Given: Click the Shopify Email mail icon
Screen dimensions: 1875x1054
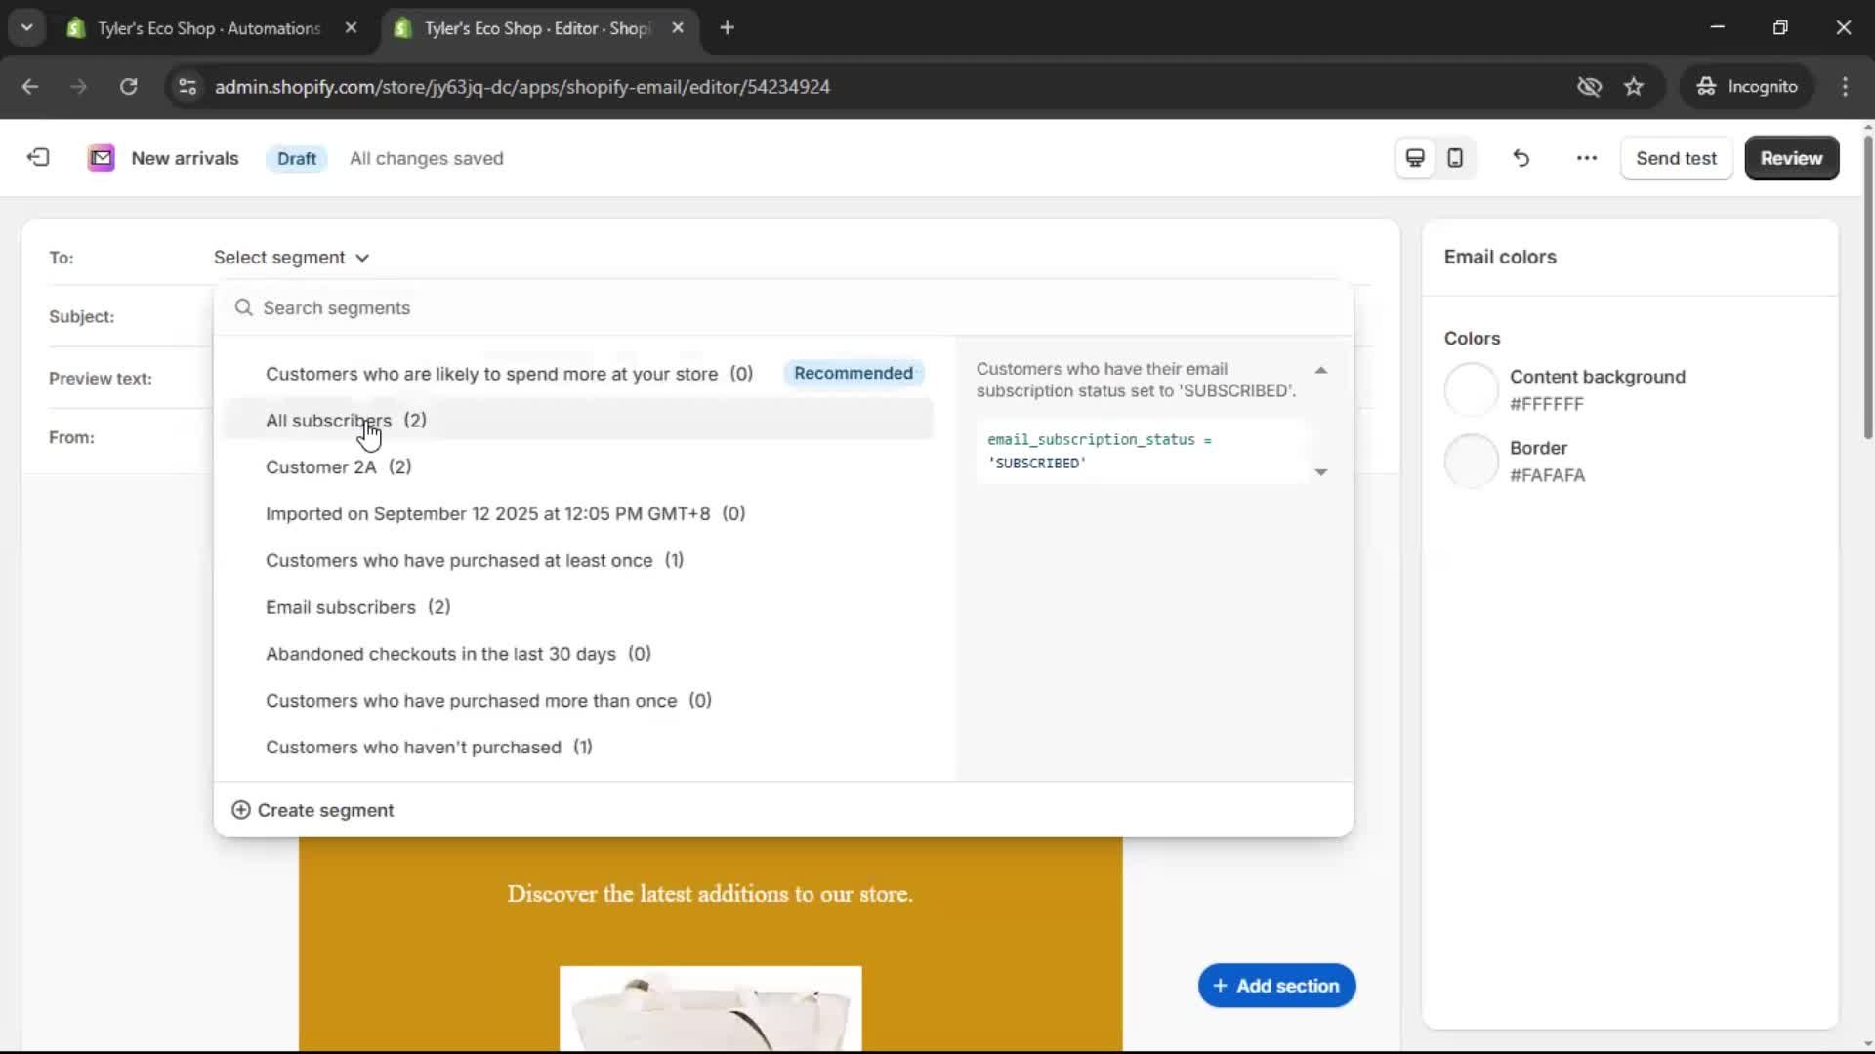Looking at the screenshot, I should pos(101,157).
